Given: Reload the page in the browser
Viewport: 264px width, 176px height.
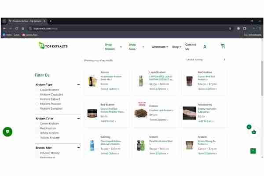Looking at the screenshot, I should coord(17,29).
